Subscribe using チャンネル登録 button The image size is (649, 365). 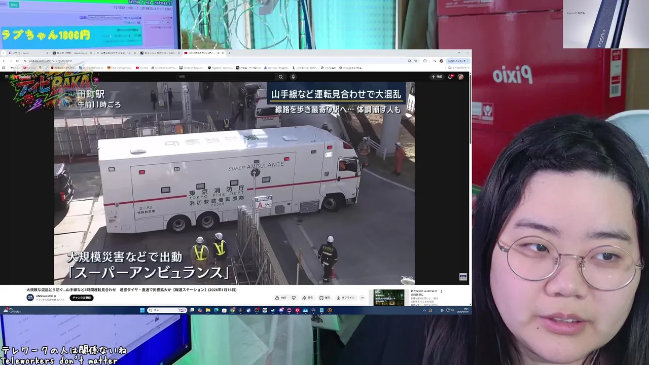point(82,298)
